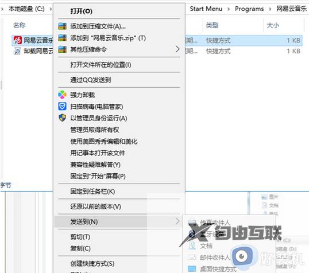Click the red 网易云音乐 shortcut icon
This screenshot has height=273, width=309.
[18, 40]
